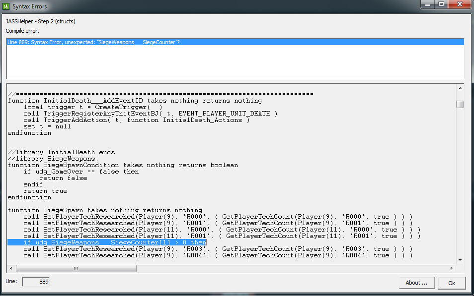Click the horizontal scrollbar left arrow
Screen dimensions: 474x296
point(11,268)
